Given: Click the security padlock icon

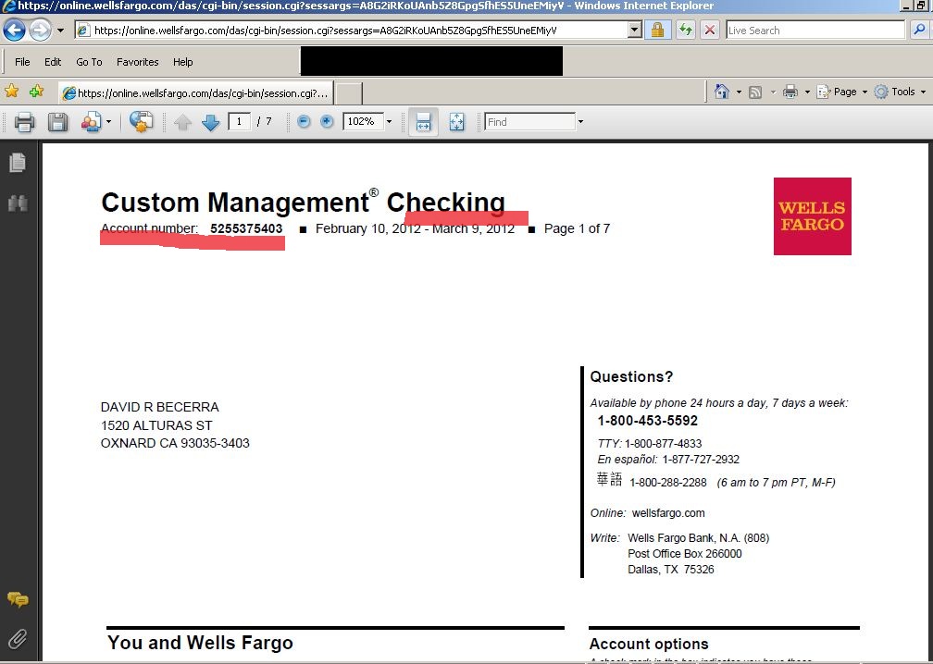Looking at the screenshot, I should pyautogui.click(x=657, y=30).
